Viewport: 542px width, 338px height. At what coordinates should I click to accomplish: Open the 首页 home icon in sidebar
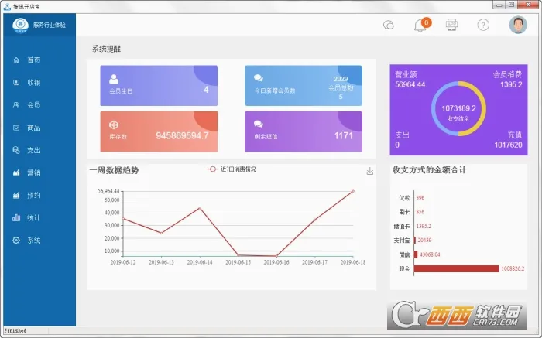pyautogui.click(x=16, y=60)
